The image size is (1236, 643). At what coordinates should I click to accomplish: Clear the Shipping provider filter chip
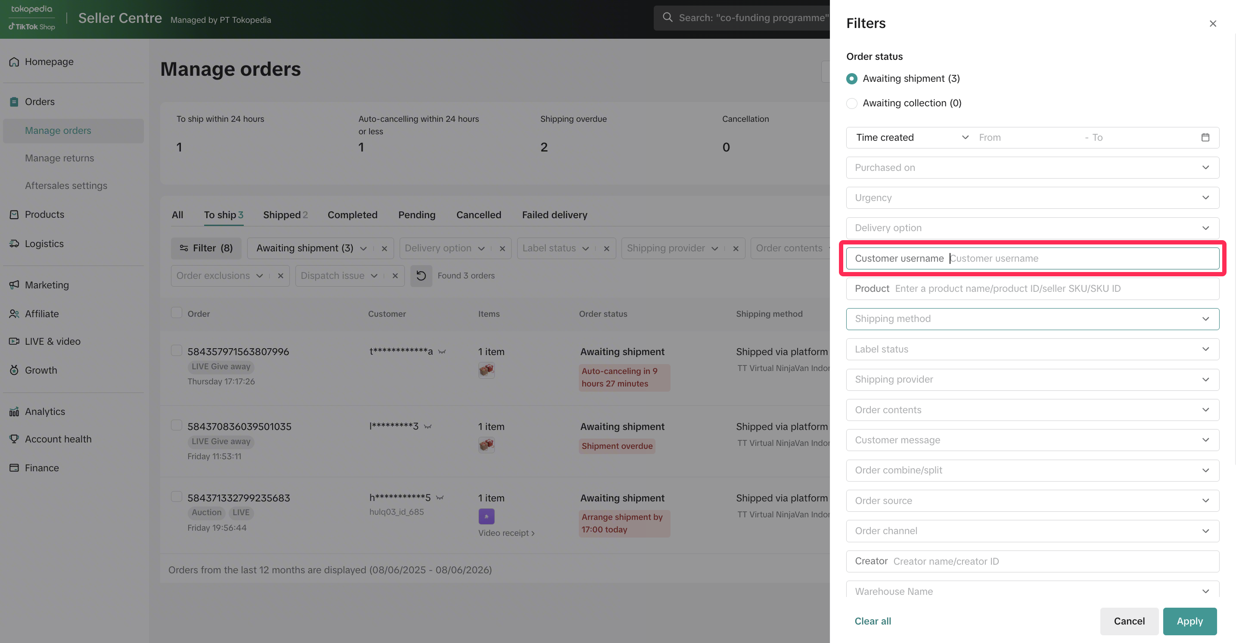tap(736, 248)
